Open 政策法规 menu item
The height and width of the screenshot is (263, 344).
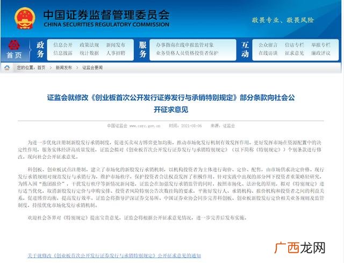tap(89, 45)
